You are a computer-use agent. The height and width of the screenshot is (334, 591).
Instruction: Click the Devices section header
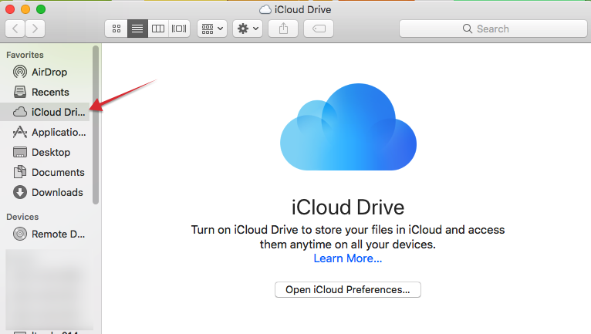click(x=22, y=217)
